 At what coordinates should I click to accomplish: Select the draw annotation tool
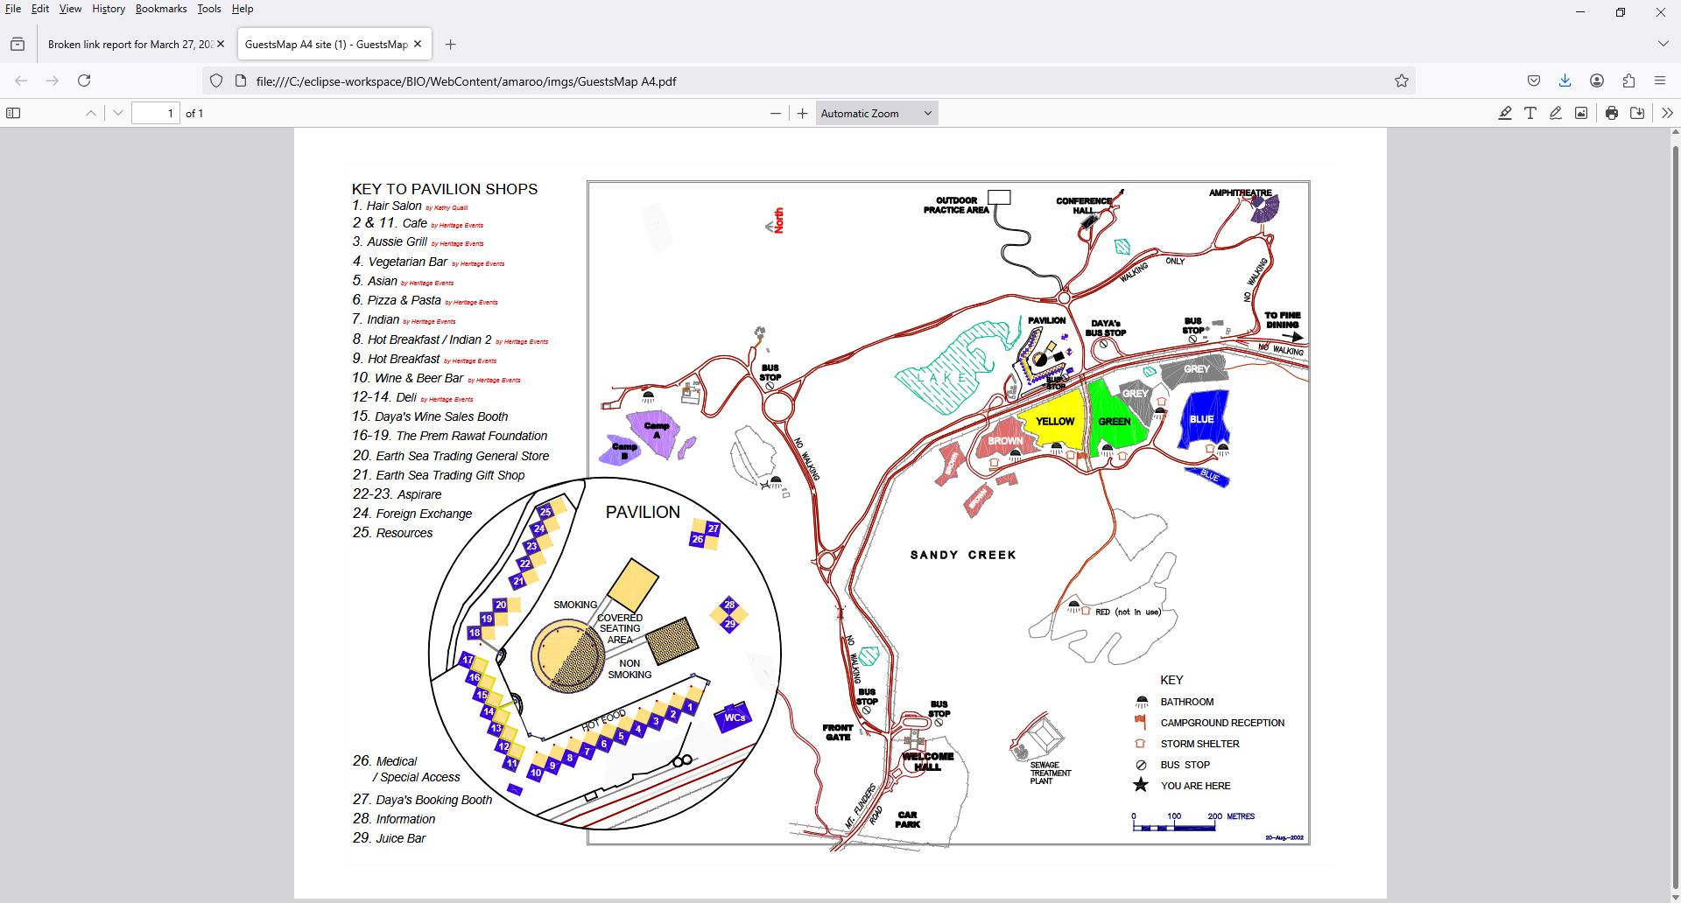click(x=1556, y=113)
